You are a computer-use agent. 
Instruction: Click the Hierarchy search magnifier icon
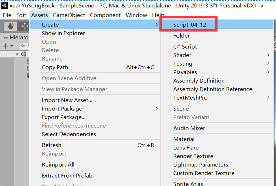pyautogui.click(x=23, y=46)
